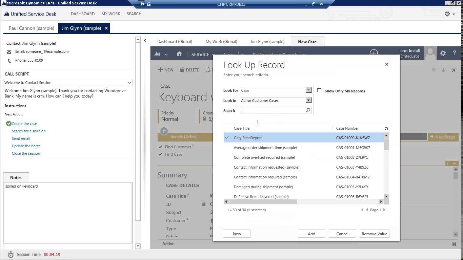Click the Search input field in lookup
The width and height of the screenshot is (463, 260).
273,110
